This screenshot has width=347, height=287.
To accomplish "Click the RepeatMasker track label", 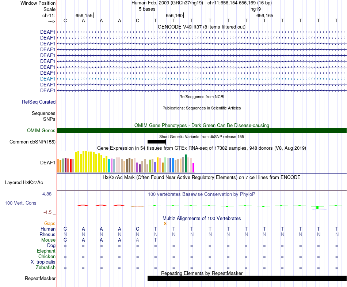I will coord(40,278).
